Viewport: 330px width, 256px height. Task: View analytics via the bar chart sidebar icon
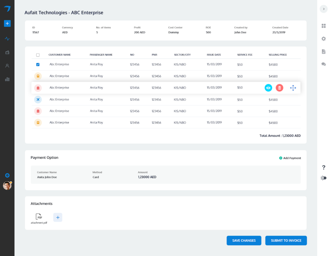[7, 79]
